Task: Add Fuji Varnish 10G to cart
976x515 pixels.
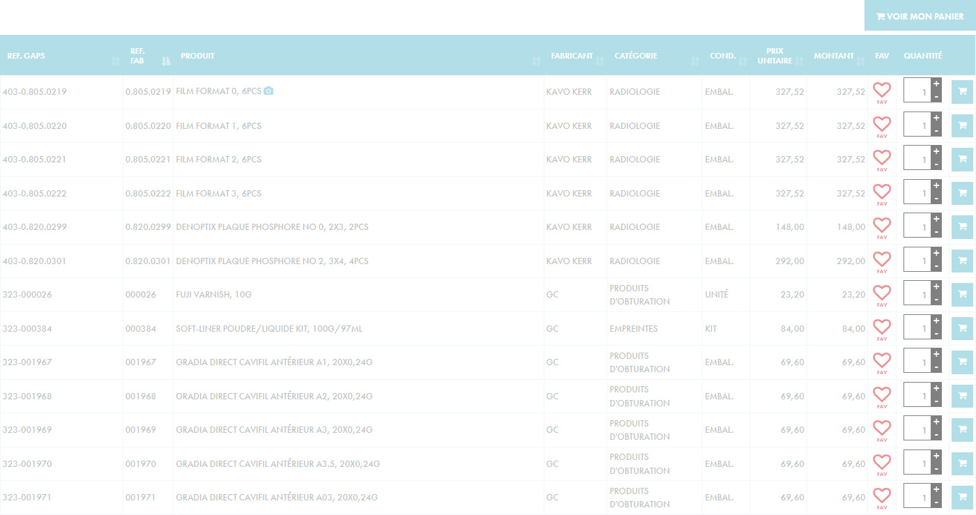Action: [x=962, y=295]
